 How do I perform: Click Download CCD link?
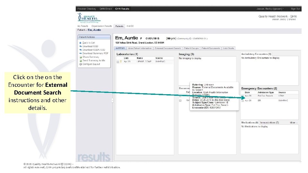tap(90, 46)
